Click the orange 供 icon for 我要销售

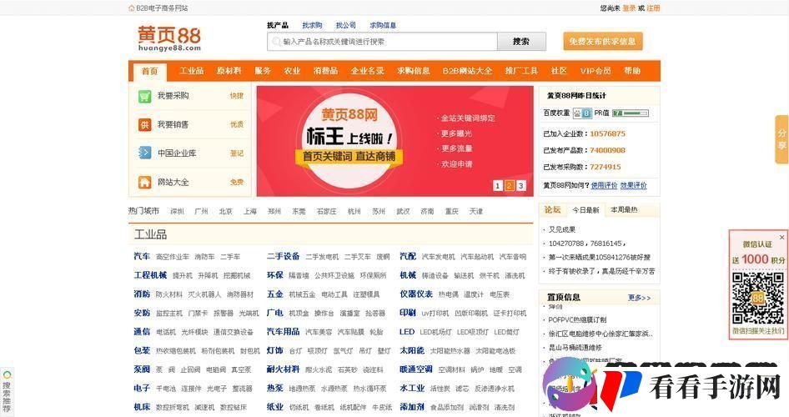(x=145, y=125)
